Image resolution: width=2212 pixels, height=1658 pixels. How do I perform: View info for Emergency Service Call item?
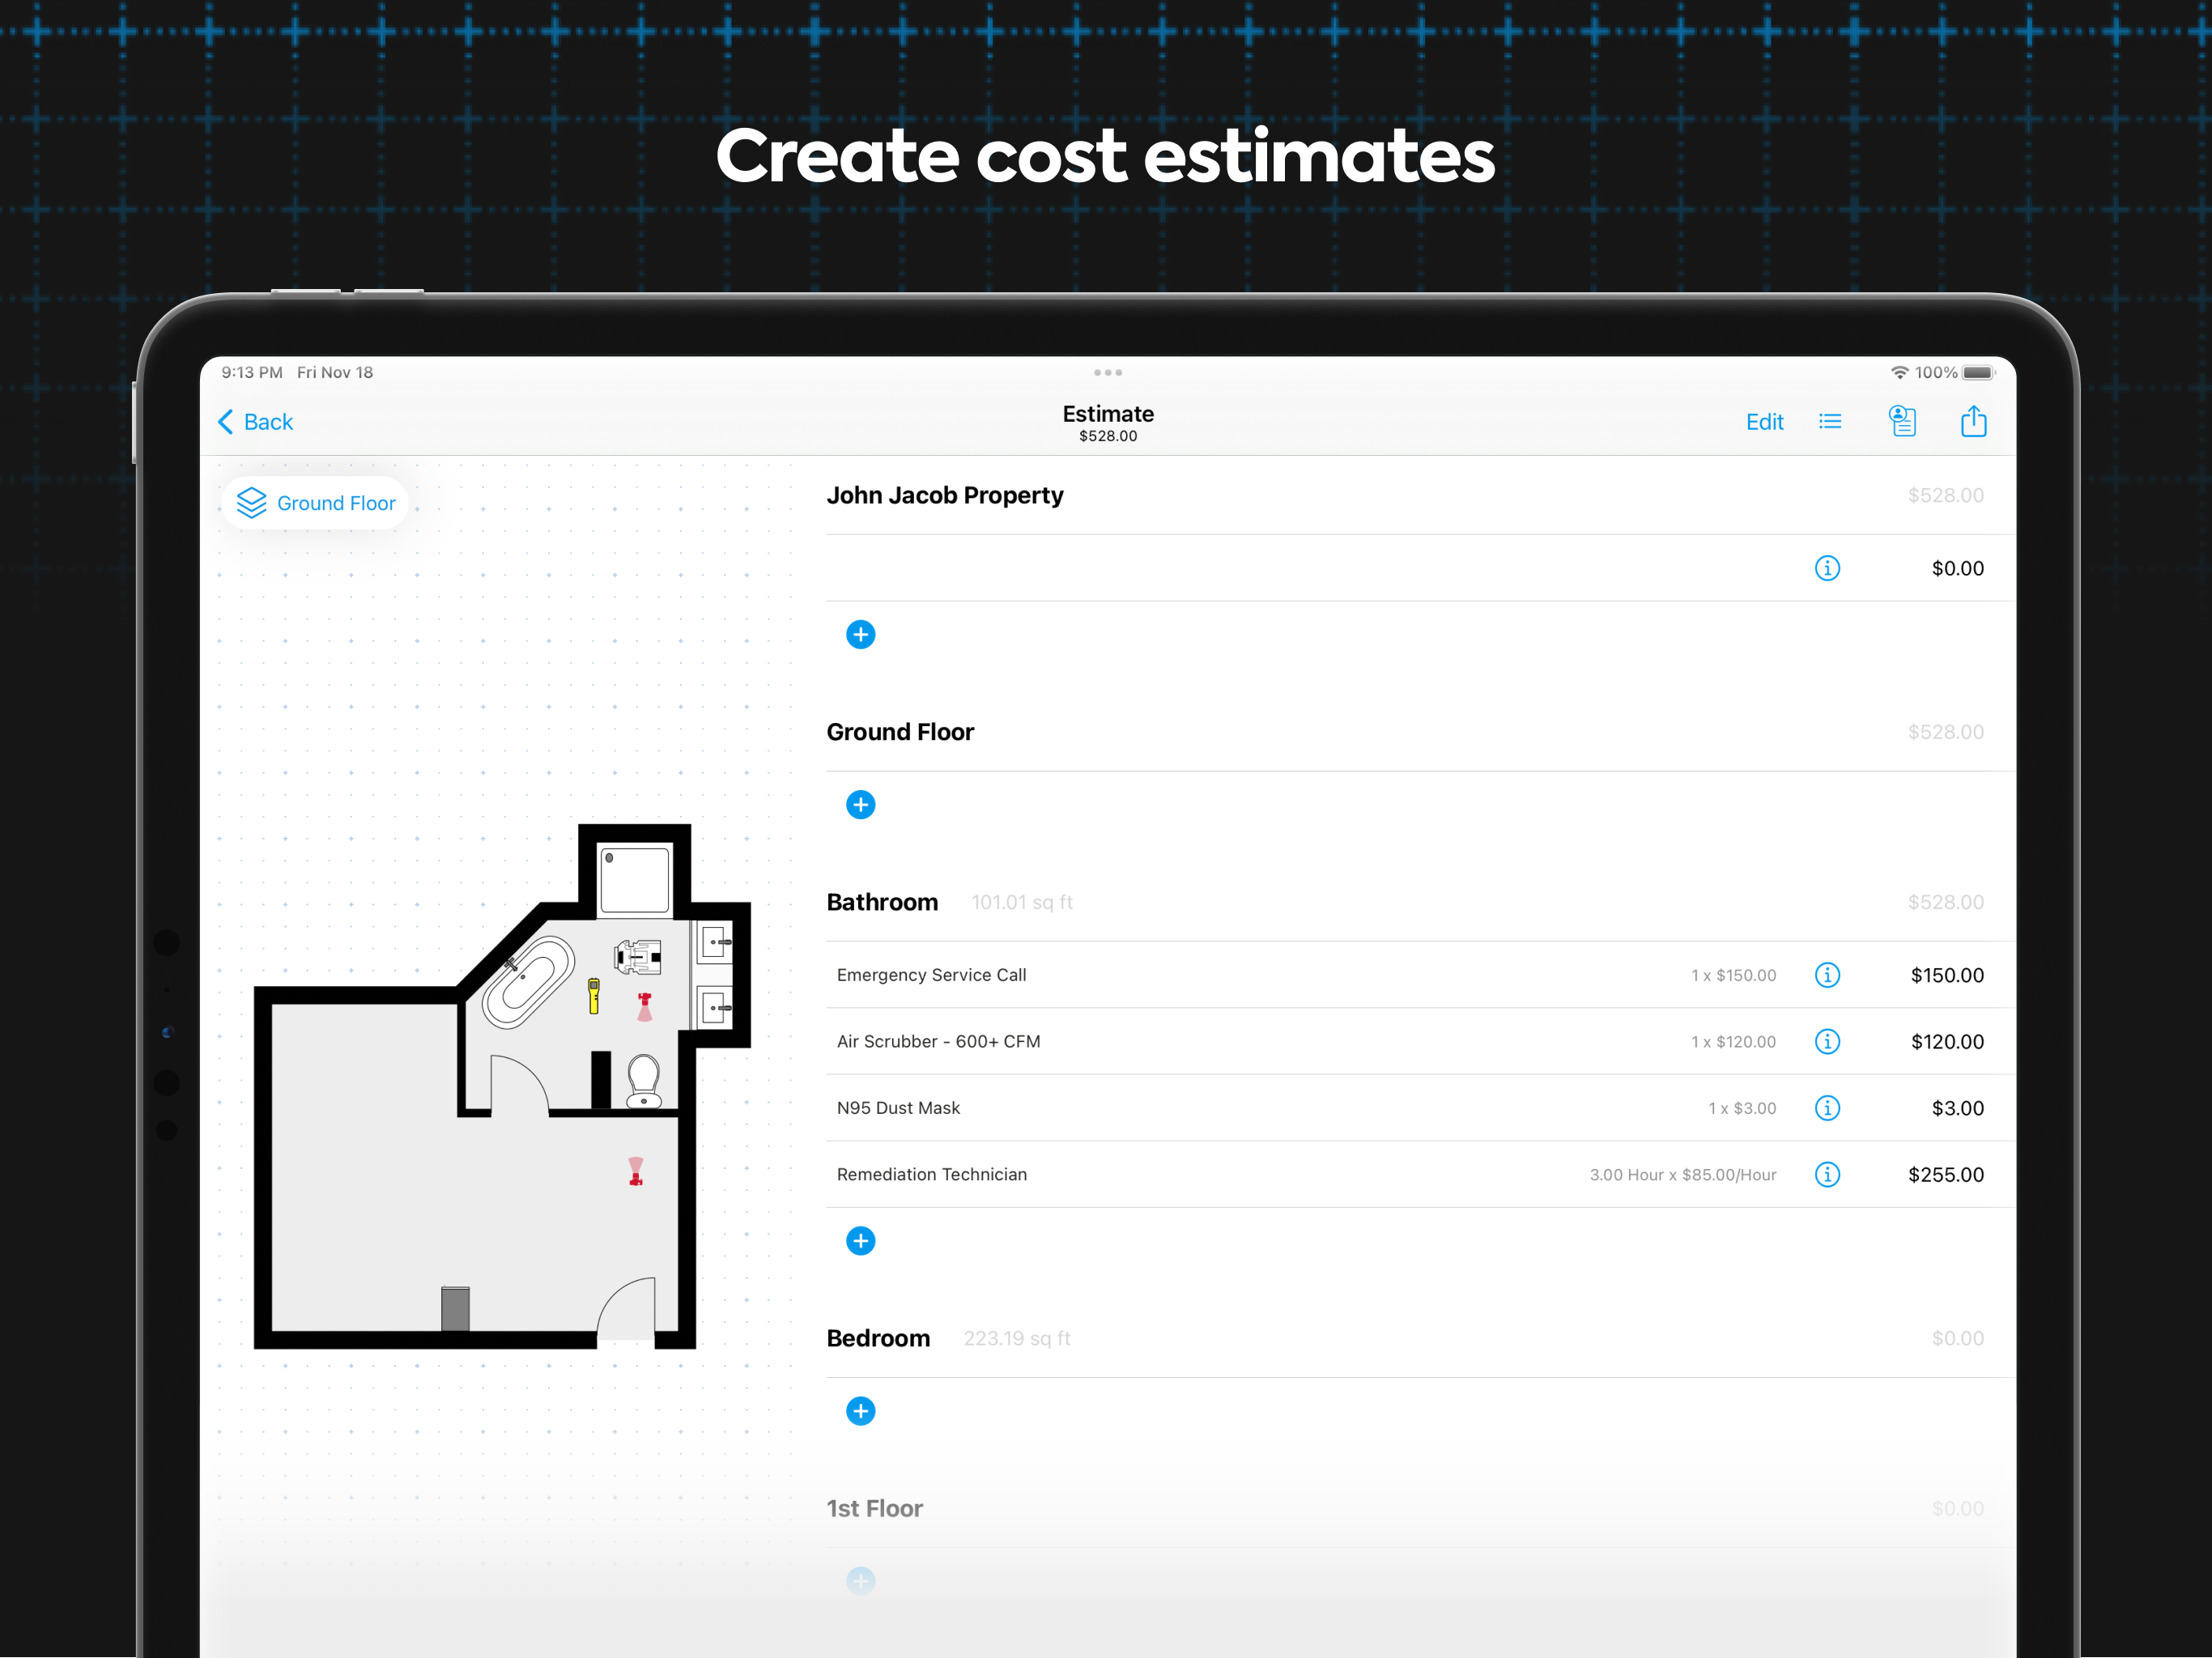1828,975
